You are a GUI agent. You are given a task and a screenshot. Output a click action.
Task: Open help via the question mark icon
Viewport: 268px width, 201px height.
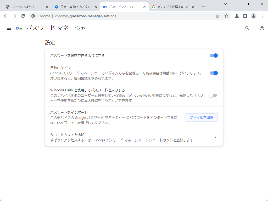[262, 28]
